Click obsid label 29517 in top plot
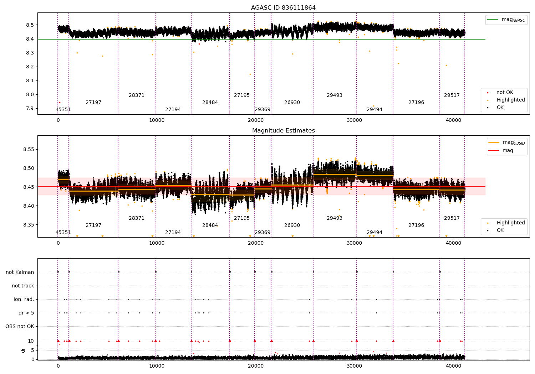The width and height of the screenshot is (535, 374). (452, 95)
